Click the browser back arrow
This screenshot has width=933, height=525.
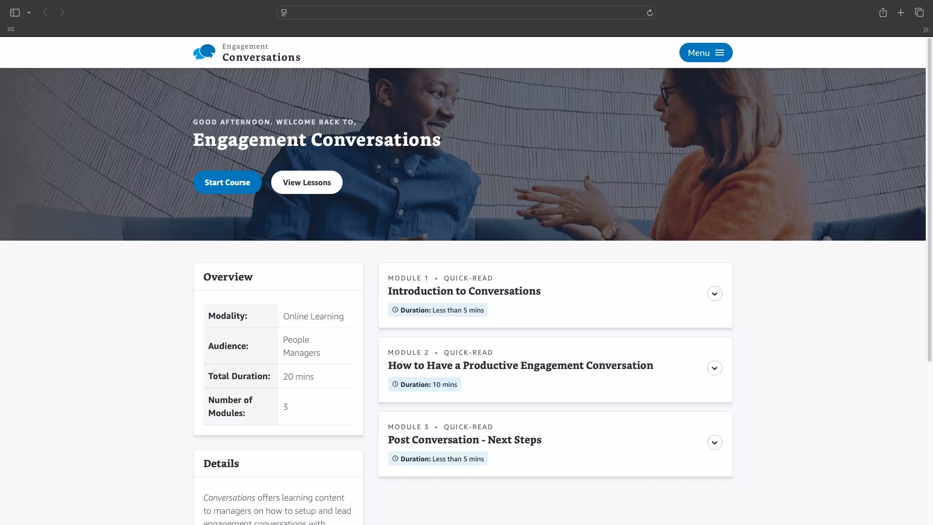coord(45,13)
